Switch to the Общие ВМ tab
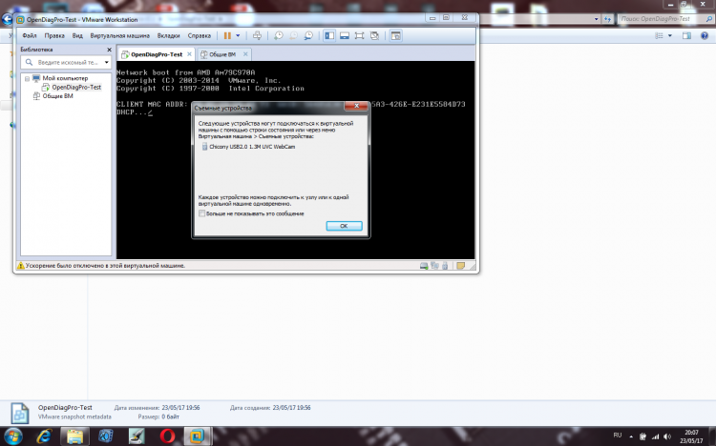The width and height of the screenshot is (716, 446). pos(219,54)
